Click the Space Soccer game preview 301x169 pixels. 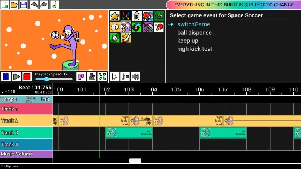point(54,40)
